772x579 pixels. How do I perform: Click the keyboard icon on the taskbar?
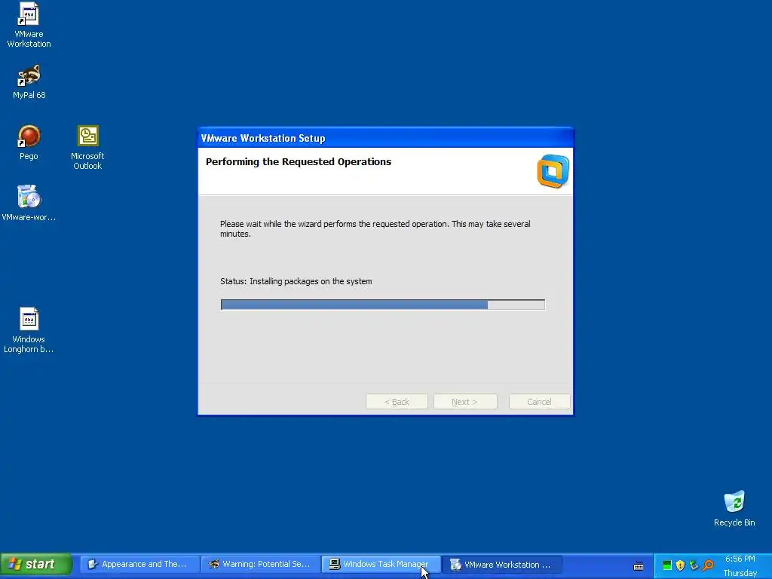639,565
